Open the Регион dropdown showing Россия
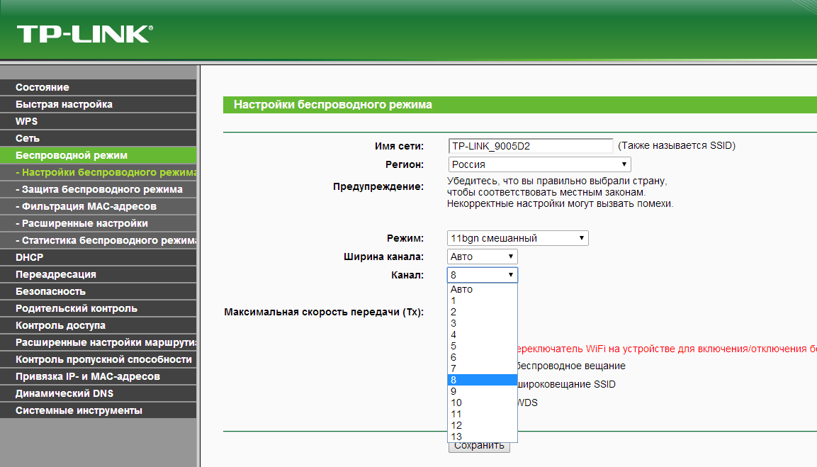This screenshot has height=467, width=817. click(x=539, y=164)
